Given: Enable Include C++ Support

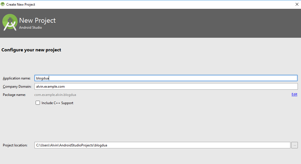Looking at the screenshot, I should pos(38,103).
